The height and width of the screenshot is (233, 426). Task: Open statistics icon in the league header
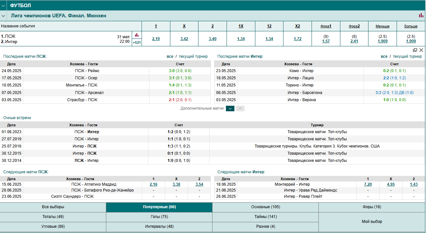tap(421, 15)
